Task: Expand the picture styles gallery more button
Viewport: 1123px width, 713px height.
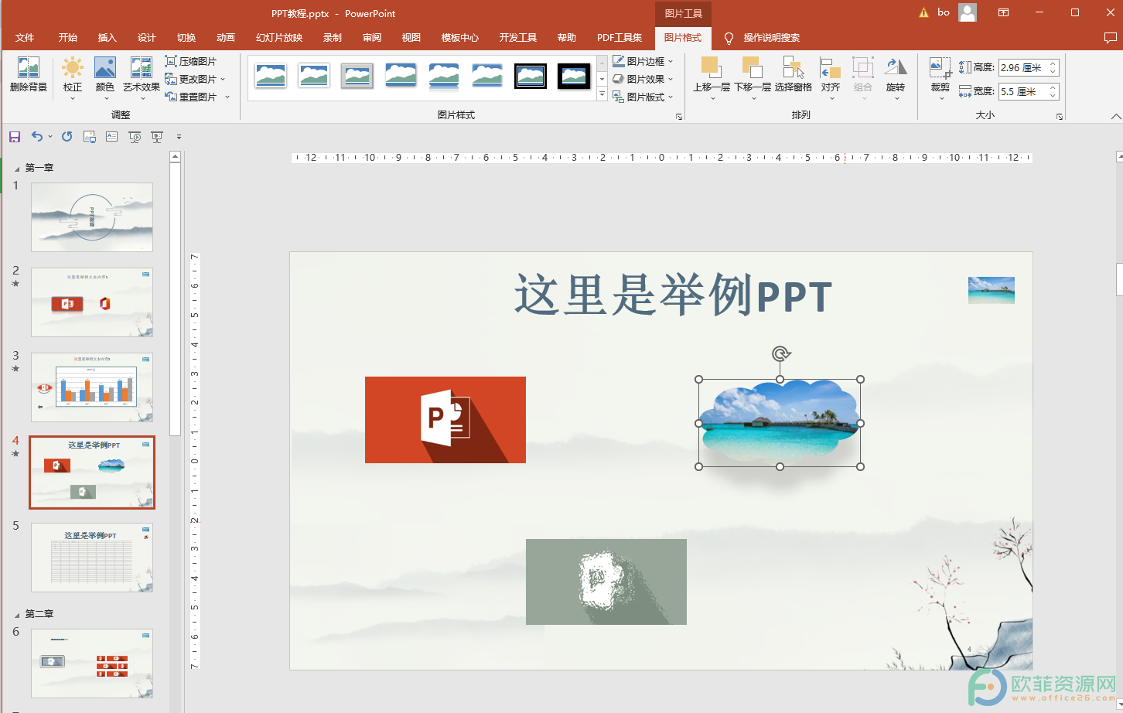Action: (x=602, y=94)
